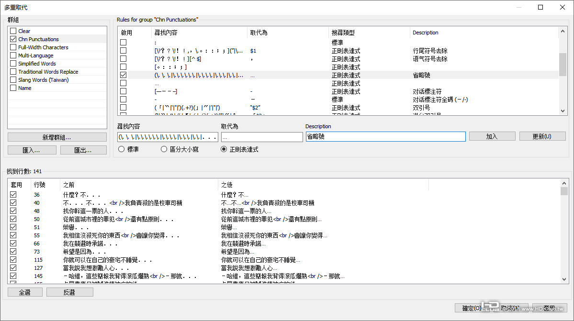
Task: Focus the Description input field
Action: [385, 137]
